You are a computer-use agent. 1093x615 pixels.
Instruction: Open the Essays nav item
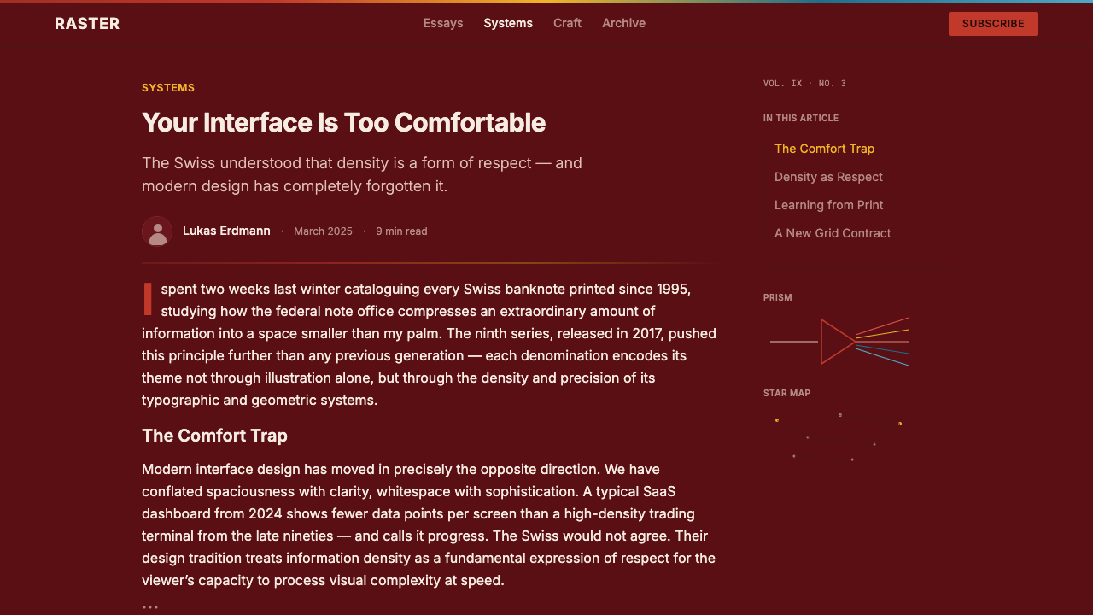pyautogui.click(x=443, y=23)
